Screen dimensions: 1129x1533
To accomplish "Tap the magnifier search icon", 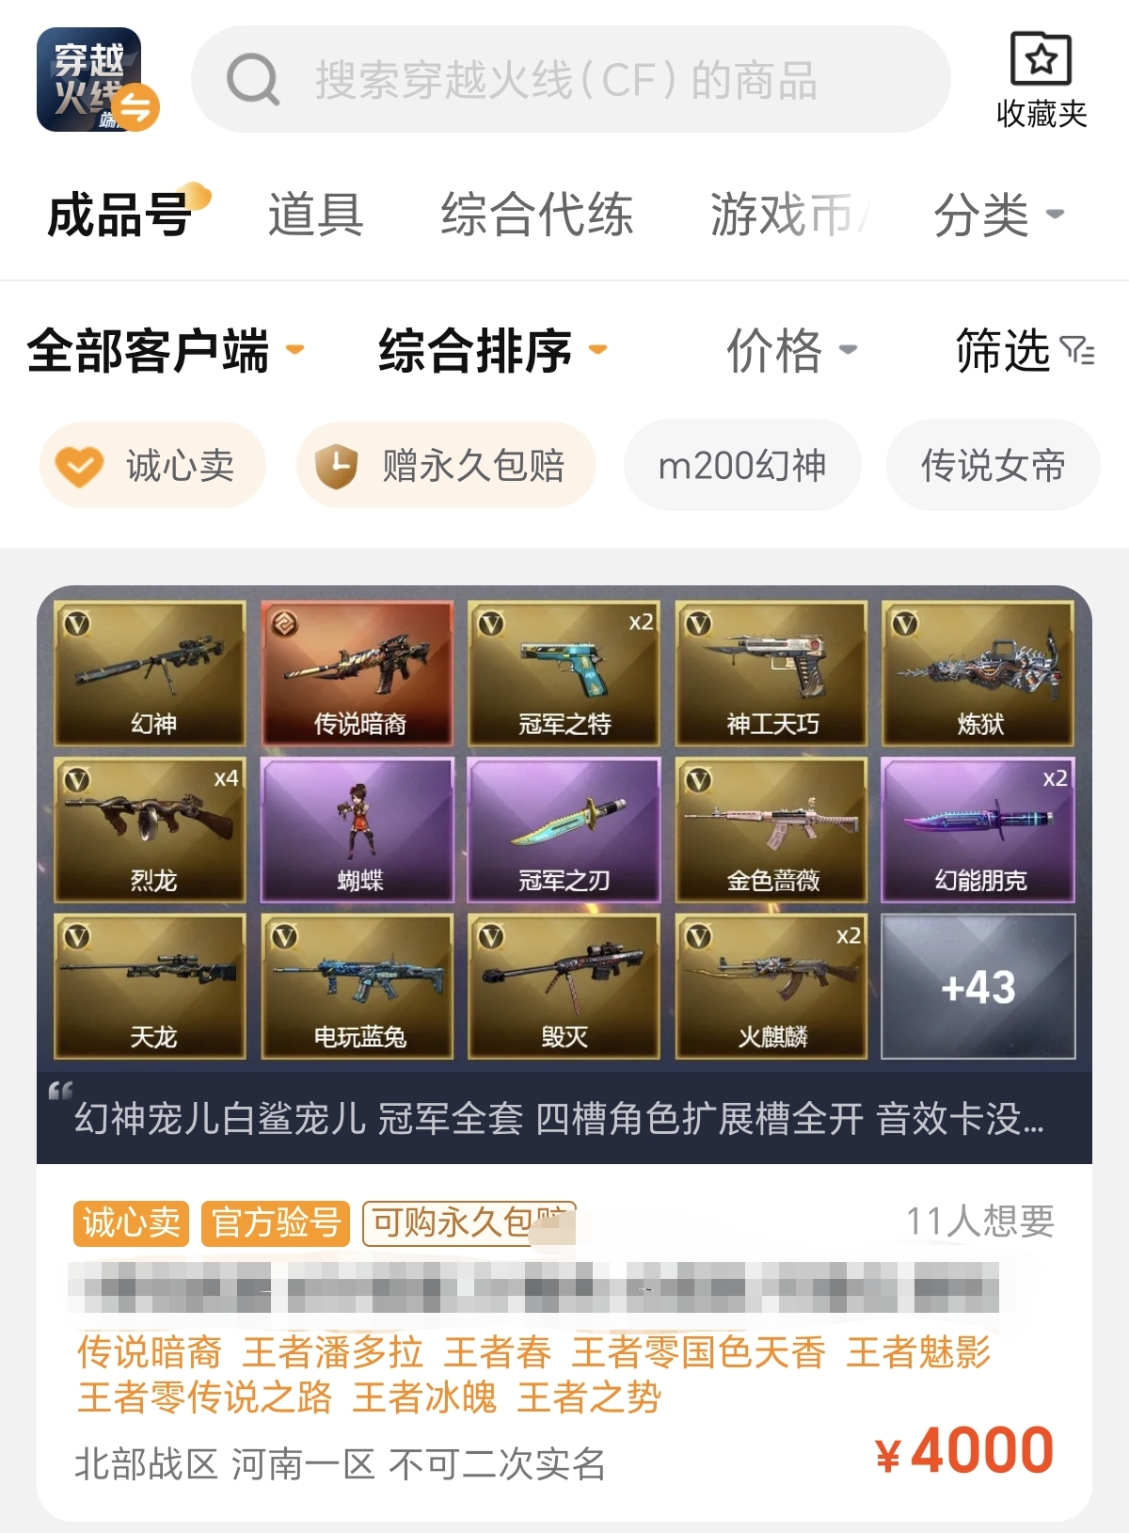I will [x=253, y=79].
